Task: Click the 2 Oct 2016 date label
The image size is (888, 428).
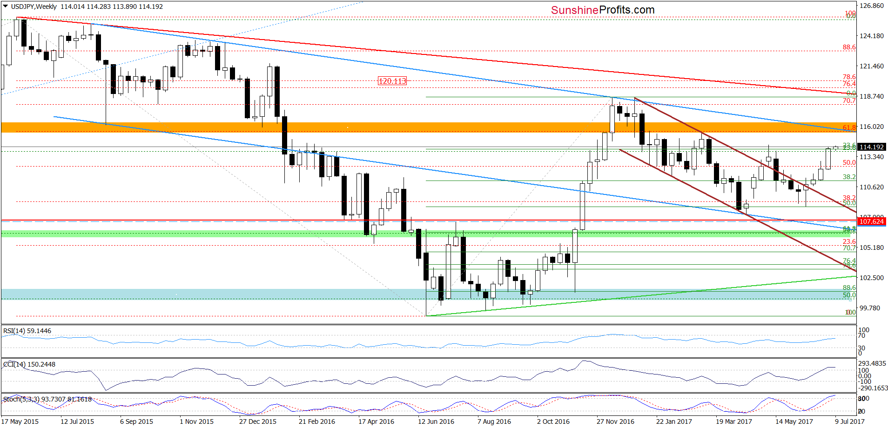Action: click(x=553, y=421)
